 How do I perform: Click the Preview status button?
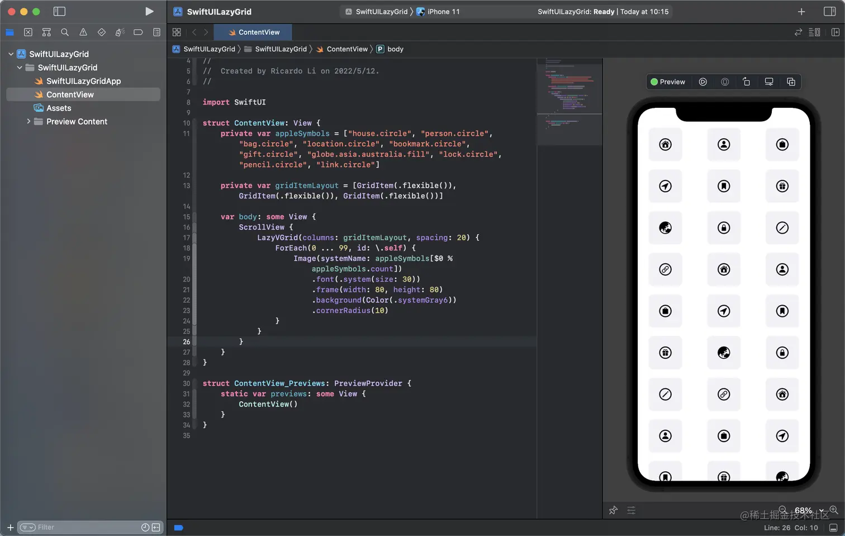click(x=668, y=82)
